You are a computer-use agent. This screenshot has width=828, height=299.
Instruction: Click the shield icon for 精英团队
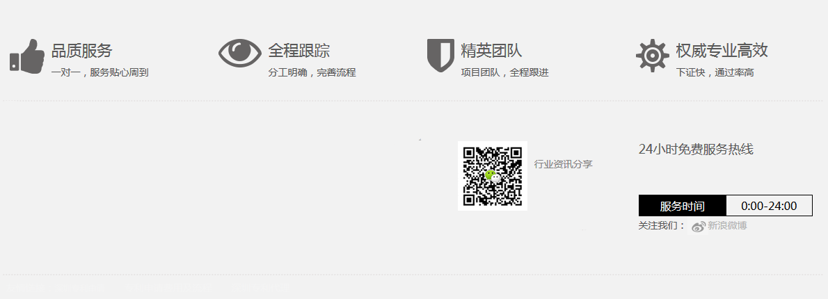click(440, 55)
